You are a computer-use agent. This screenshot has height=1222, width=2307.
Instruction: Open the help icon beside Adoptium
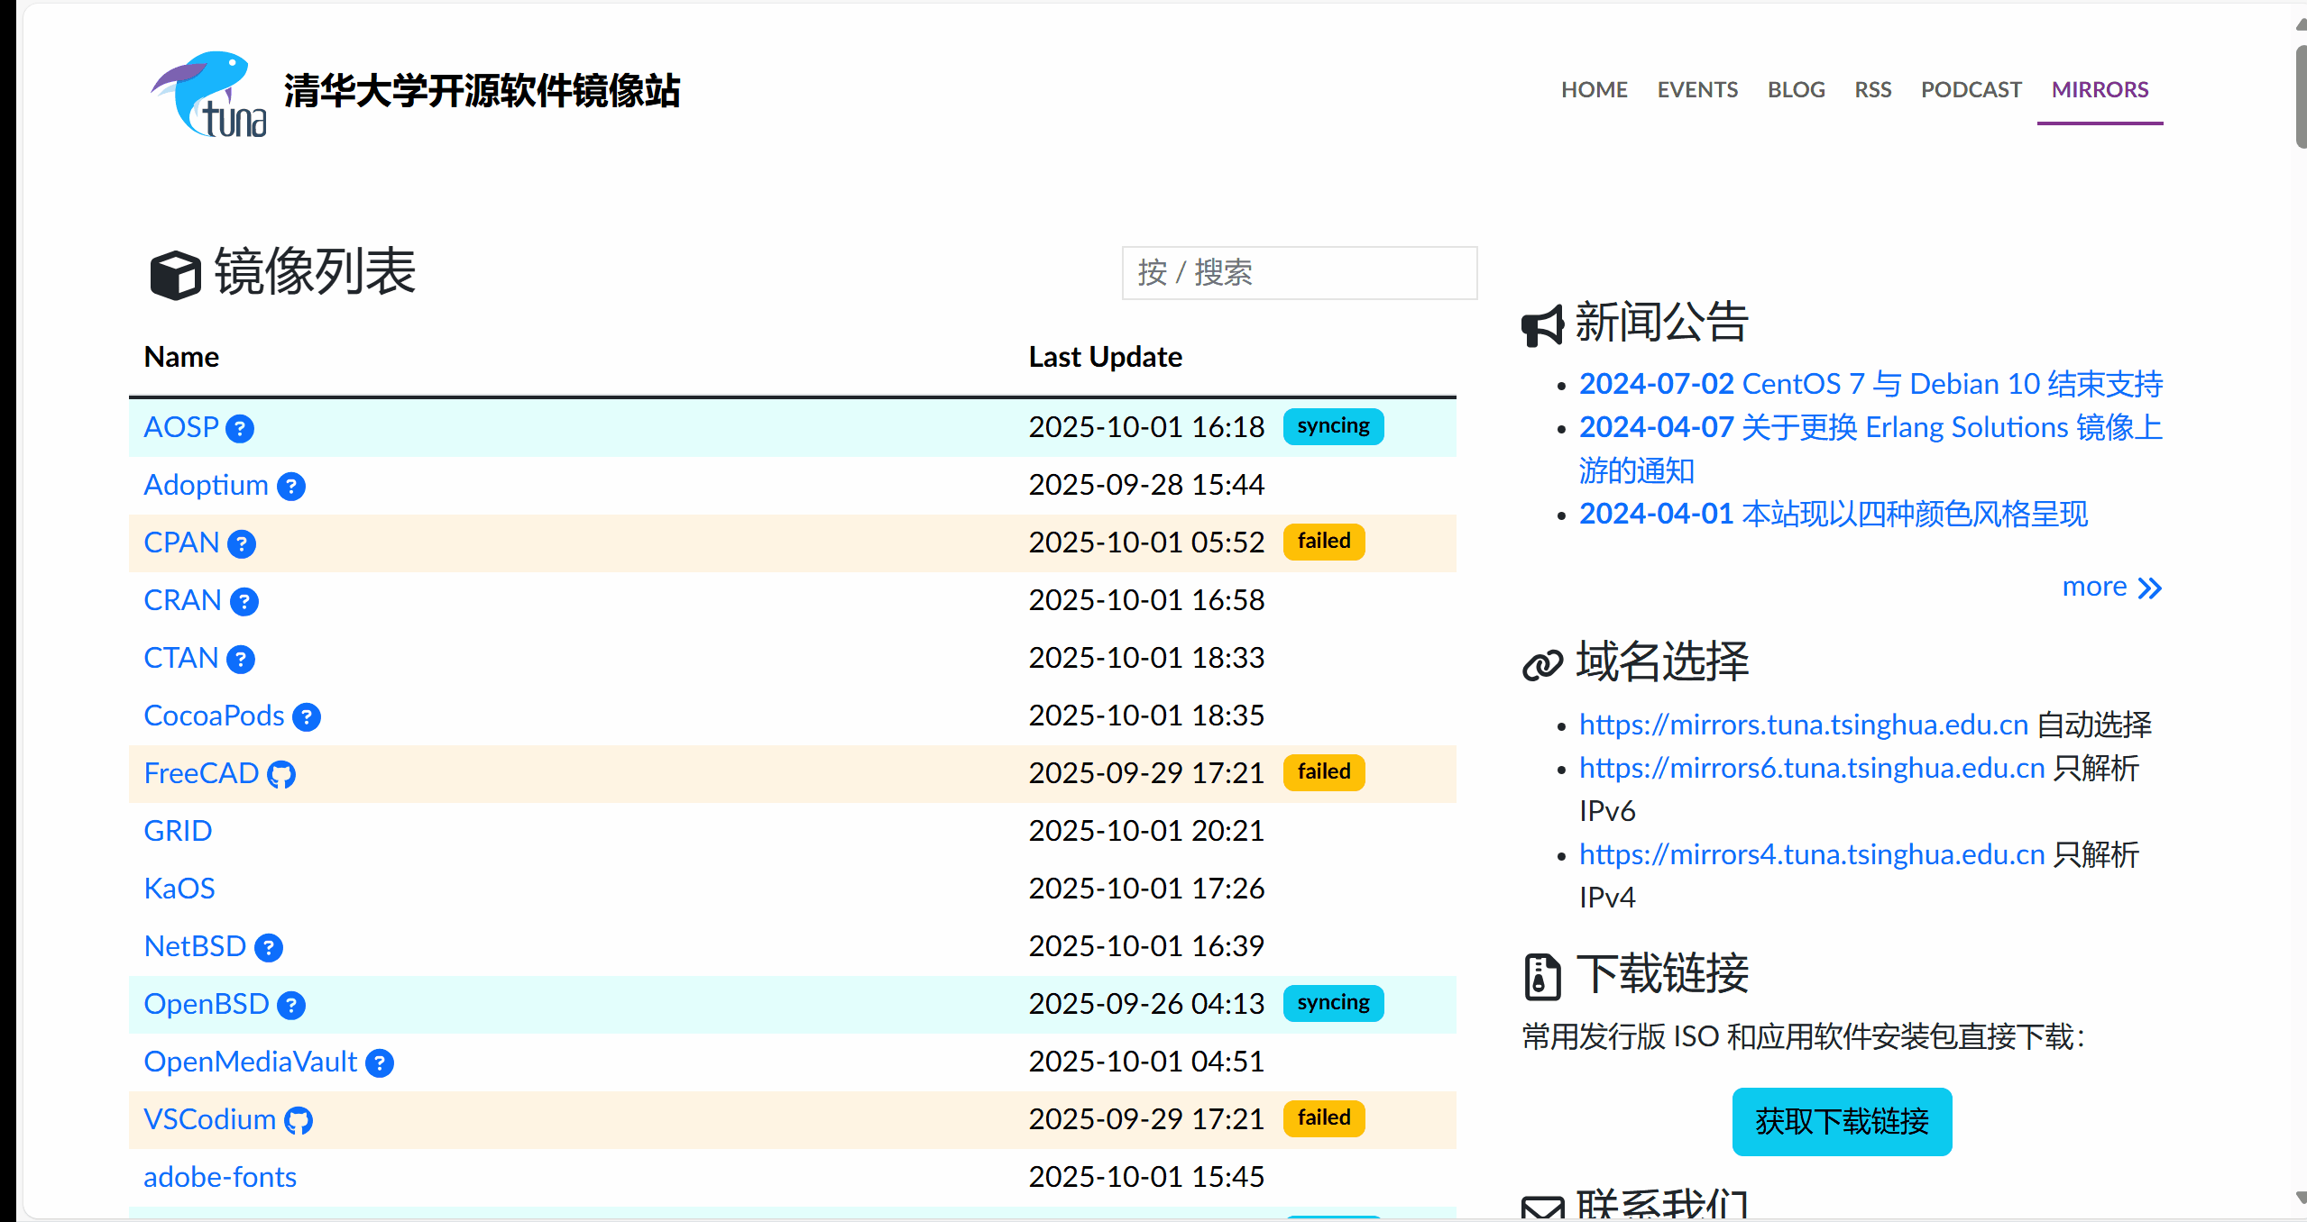(x=290, y=487)
